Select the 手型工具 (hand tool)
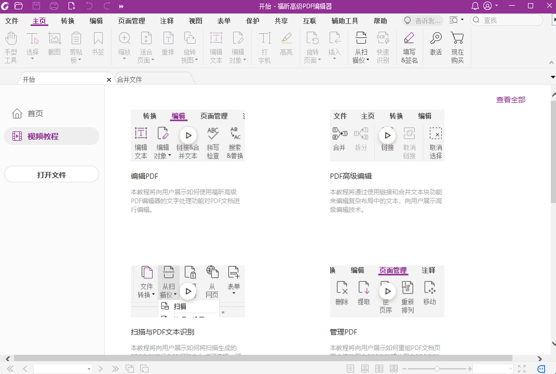This screenshot has height=374, width=556. click(x=11, y=47)
